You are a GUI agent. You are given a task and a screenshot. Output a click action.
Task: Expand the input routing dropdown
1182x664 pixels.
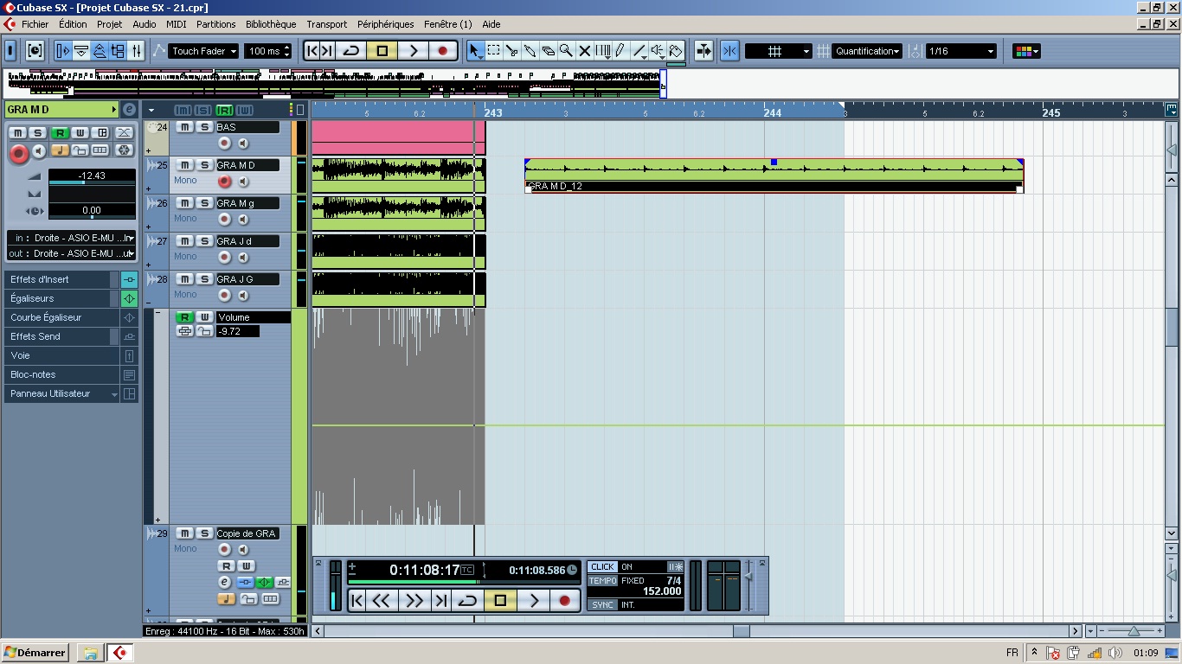point(73,238)
